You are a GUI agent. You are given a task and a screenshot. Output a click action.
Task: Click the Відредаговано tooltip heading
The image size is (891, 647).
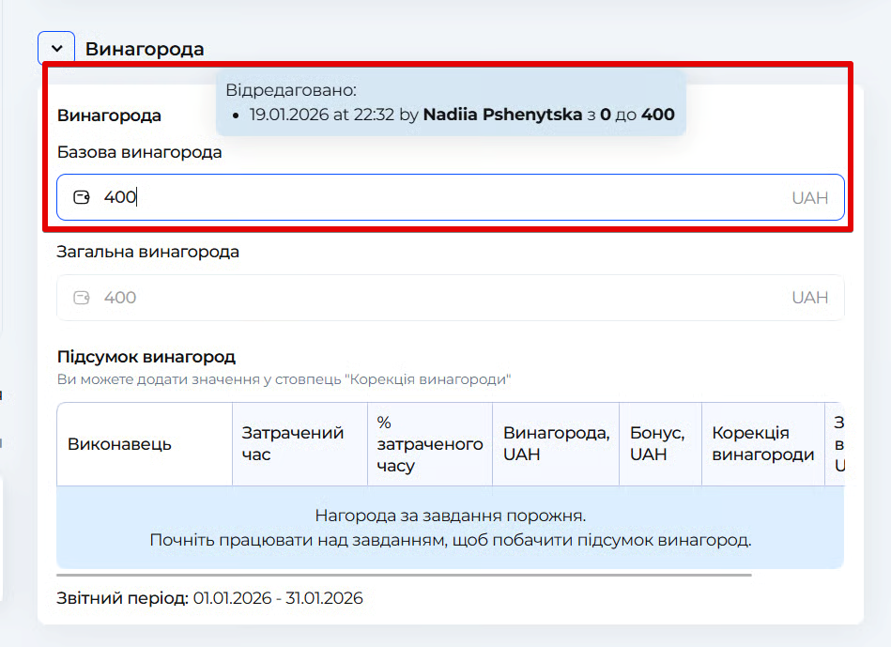pyautogui.click(x=290, y=90)
